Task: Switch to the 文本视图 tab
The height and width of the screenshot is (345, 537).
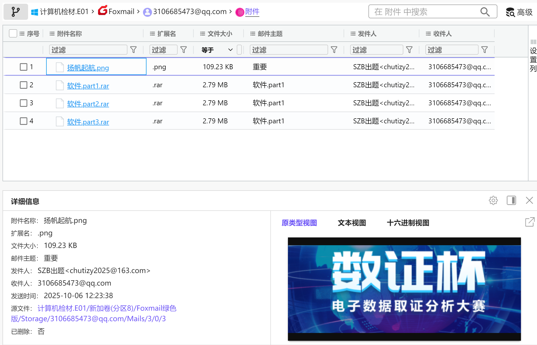Action: (352, 223)
